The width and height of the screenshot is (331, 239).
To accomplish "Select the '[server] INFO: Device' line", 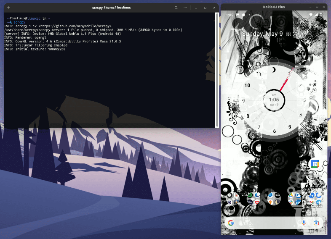I will coord(62,34).
